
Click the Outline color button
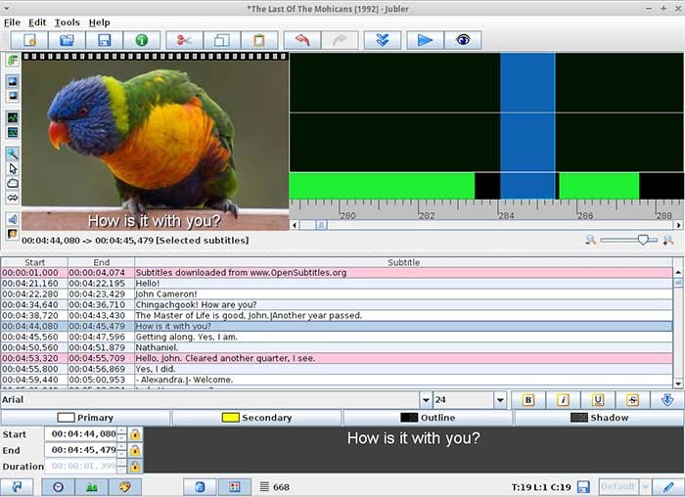(428, 418)
